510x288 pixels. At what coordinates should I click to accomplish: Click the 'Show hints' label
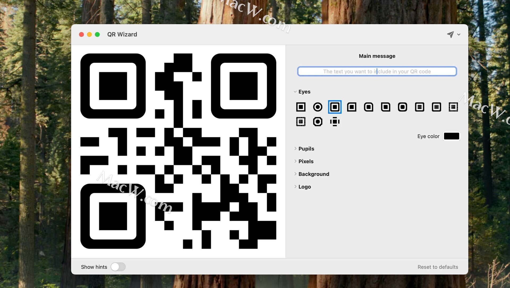tap(94, 267)
